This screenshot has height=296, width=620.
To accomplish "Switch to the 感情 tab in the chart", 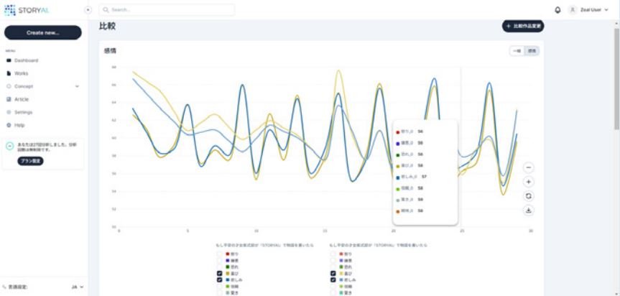I will tap(532, 51).
